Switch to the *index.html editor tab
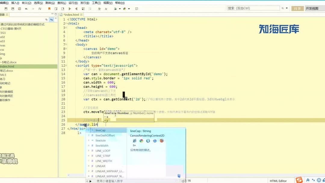This screenshot has width=325, height=183. click(x=72, y=14)
